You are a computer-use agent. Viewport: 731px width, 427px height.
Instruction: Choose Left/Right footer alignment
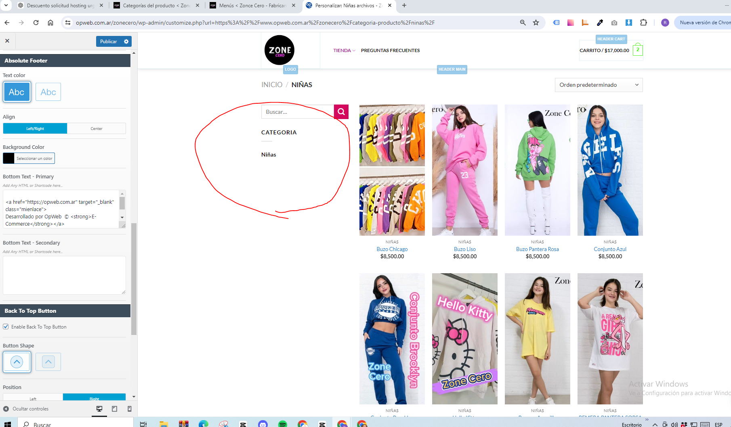tap(35, 128)
